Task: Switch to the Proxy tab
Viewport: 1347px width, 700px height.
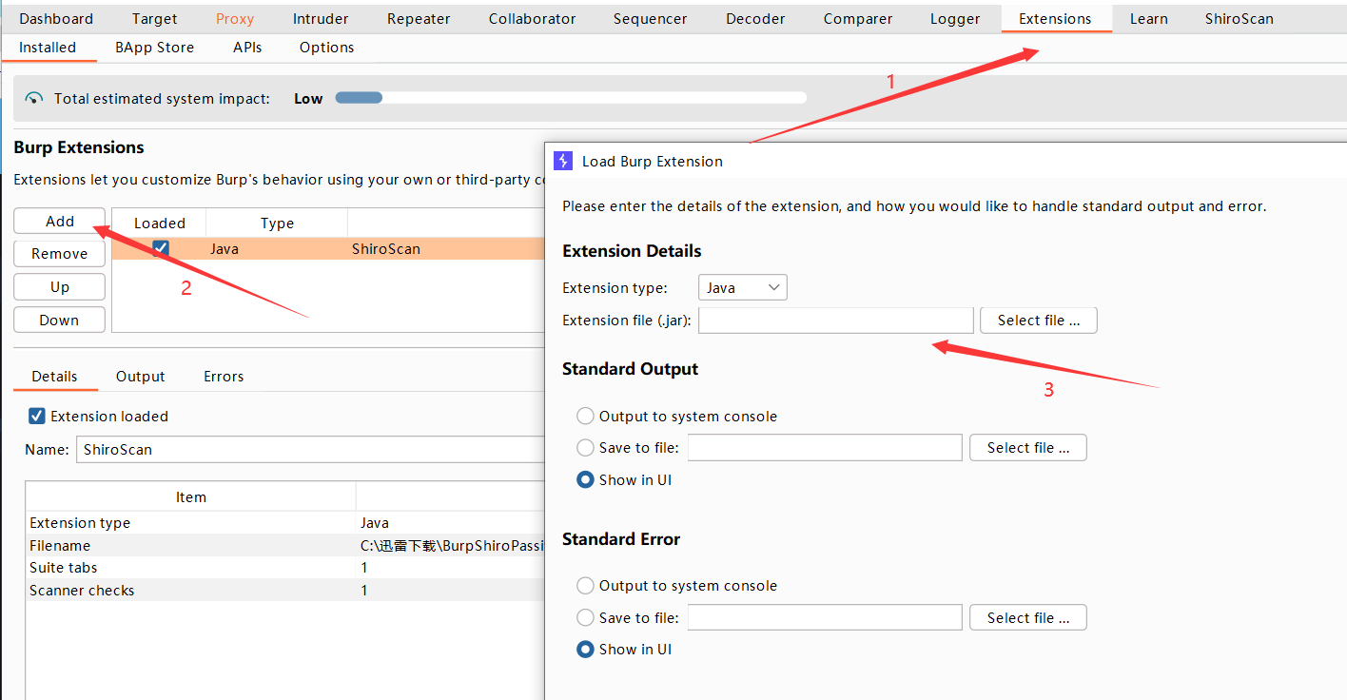Action: [235, 18]
